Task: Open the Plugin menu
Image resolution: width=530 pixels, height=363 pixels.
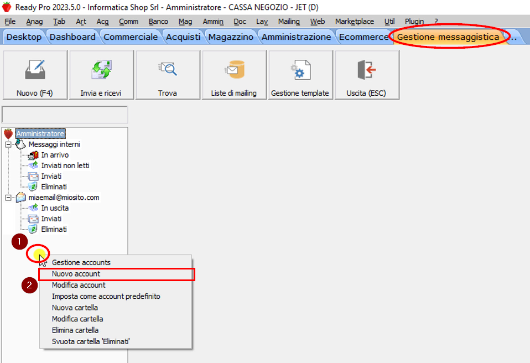Action: 414,22
